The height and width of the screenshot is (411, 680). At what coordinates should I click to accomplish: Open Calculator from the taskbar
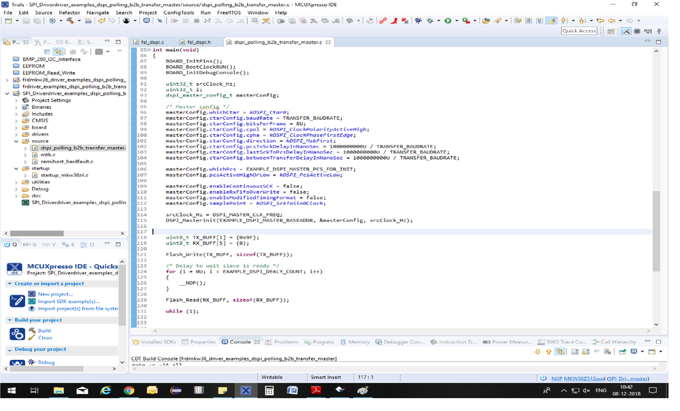coord(269,391)
